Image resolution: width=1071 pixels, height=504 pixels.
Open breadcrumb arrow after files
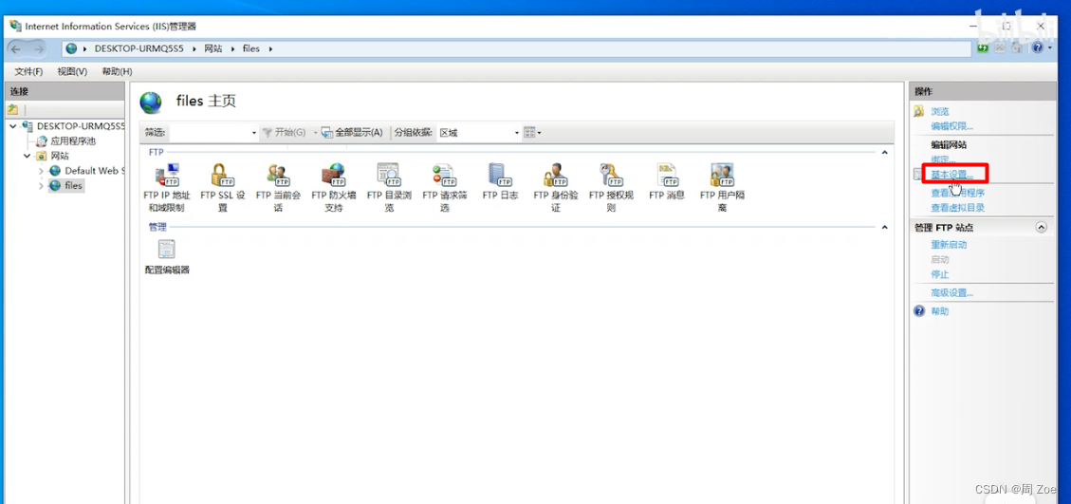point(270,49)
